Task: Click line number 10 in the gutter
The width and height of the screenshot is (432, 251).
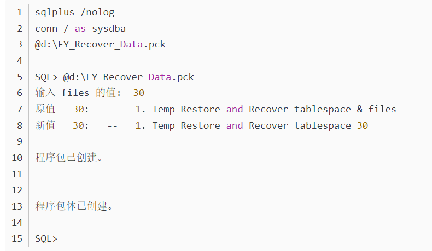Action: click(17, 158)
